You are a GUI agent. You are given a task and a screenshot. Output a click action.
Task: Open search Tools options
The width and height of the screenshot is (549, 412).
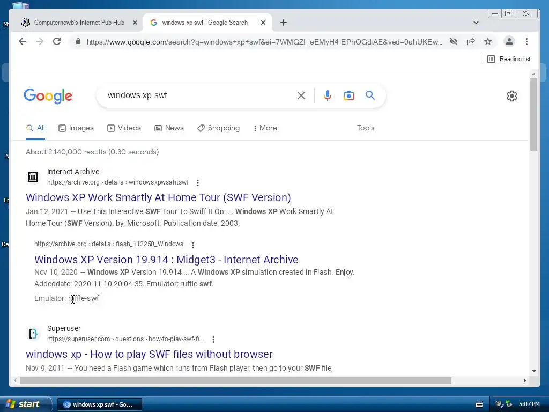(366, 128)
